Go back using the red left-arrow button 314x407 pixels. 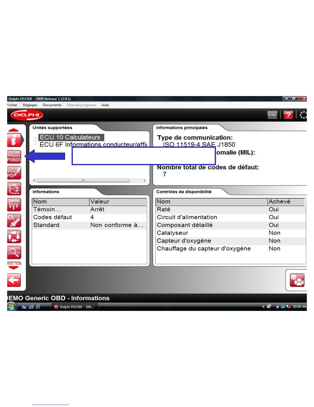14,280
